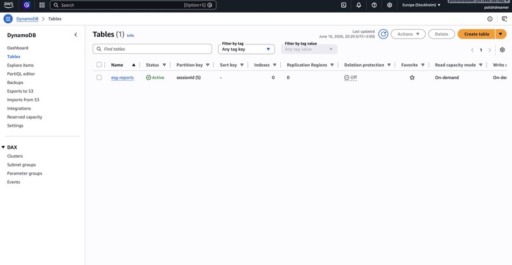Screen dimensions: 512x265
Task: Open DAX Events in the sidebar
Action: [x=14, y=182]
